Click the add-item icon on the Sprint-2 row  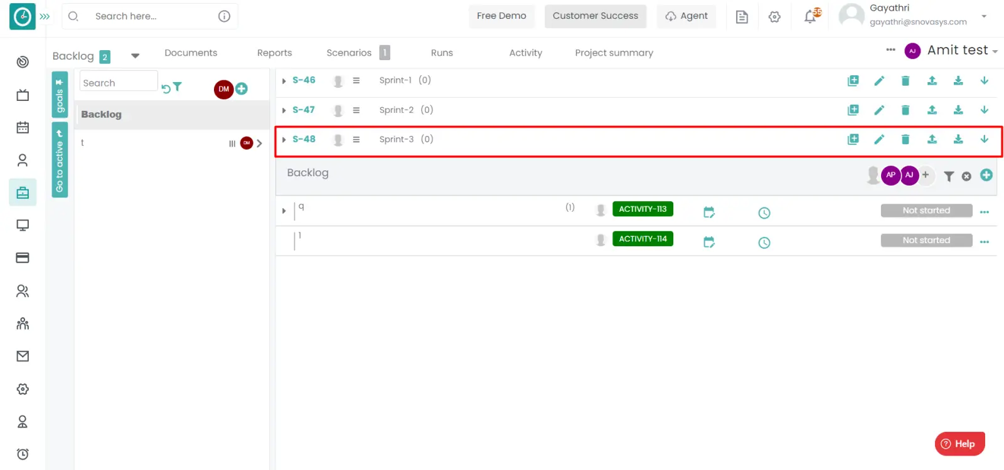853,110
